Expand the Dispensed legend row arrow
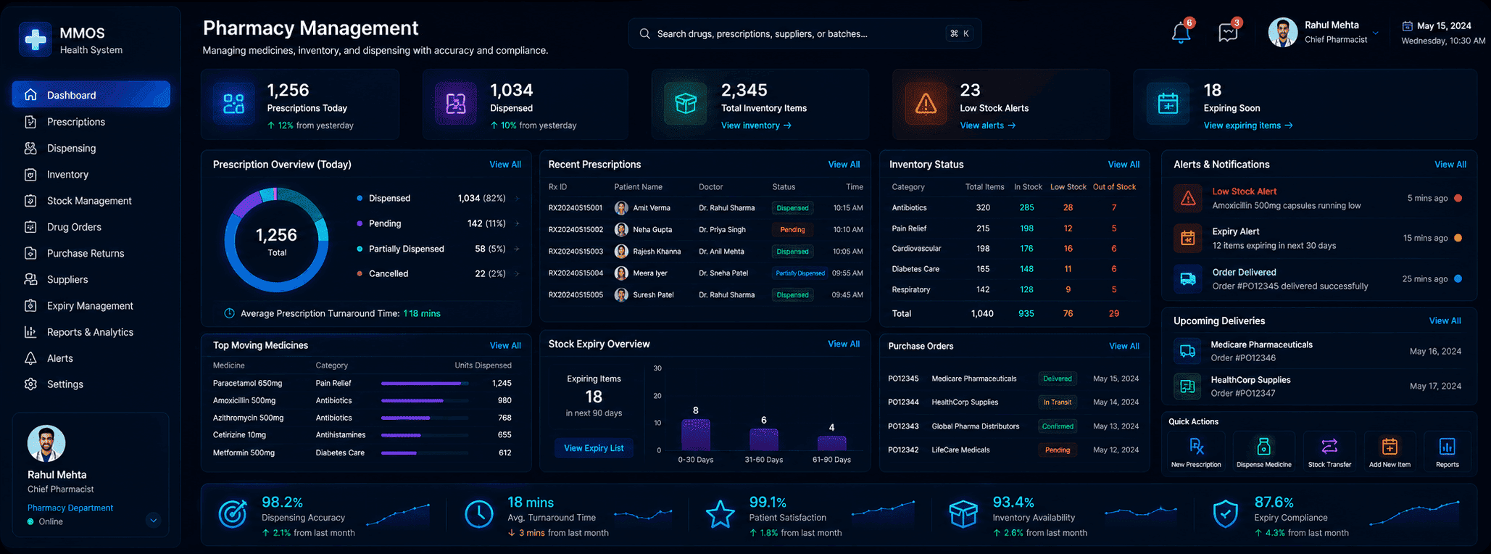This screenshot has height=554, width=1491. pyautogui.click(x=518, y=198)
